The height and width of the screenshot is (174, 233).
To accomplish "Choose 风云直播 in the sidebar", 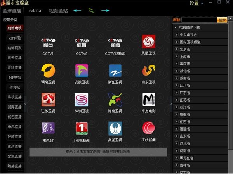I will click(x=15, y=58).
